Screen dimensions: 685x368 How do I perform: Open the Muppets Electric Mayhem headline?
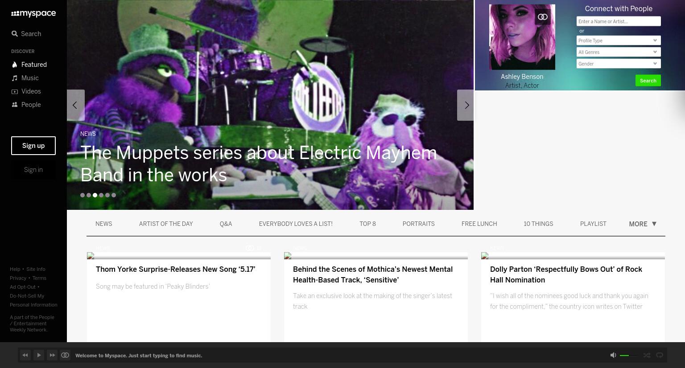tap(259, 164)
